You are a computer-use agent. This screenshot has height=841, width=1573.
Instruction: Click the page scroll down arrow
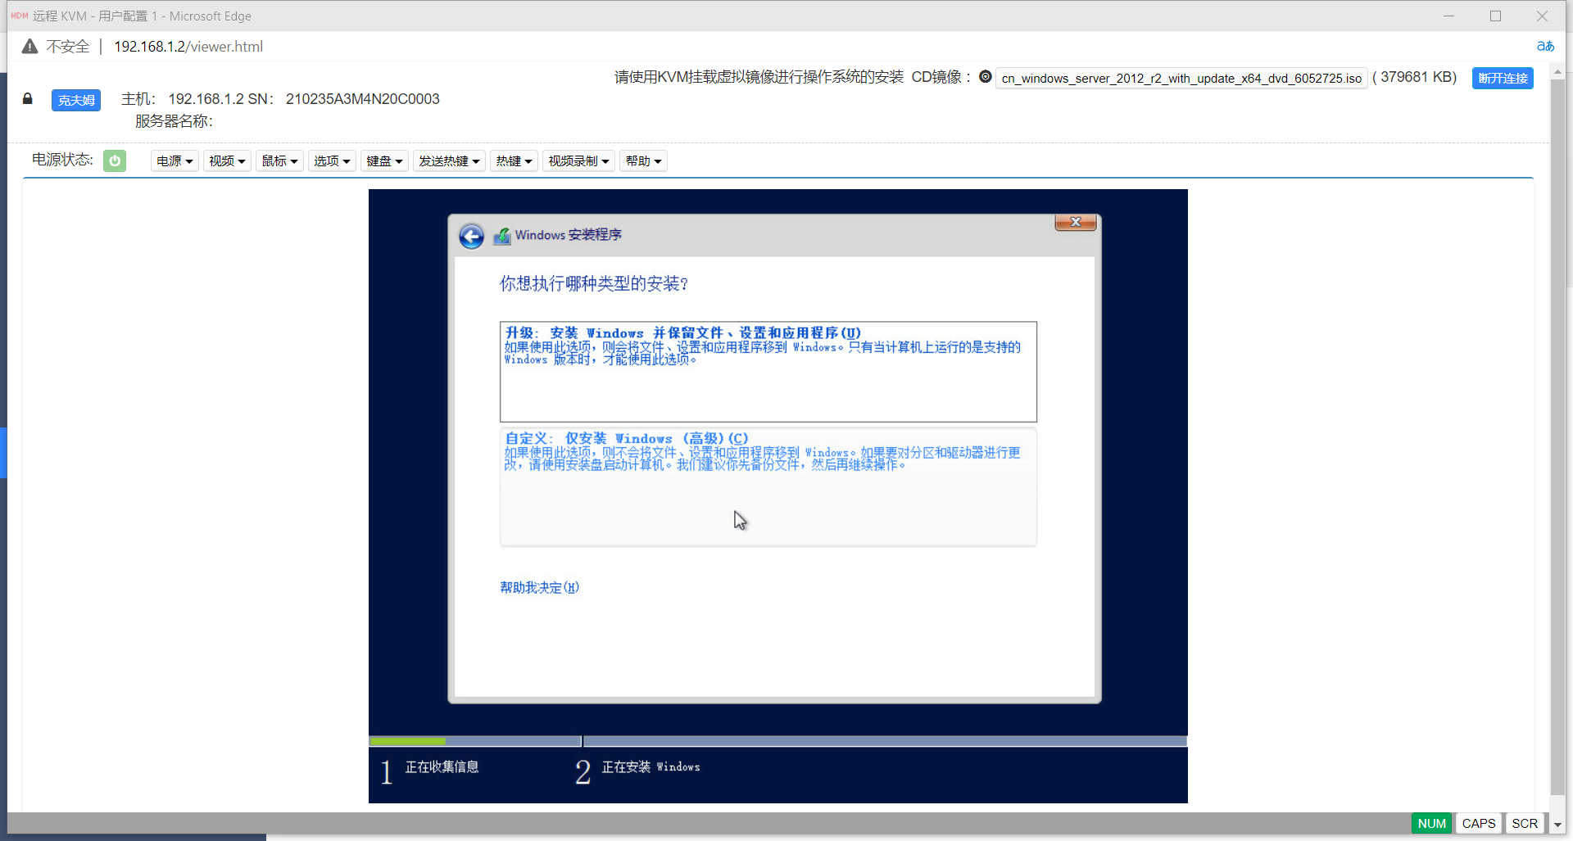pos(1558,825)
